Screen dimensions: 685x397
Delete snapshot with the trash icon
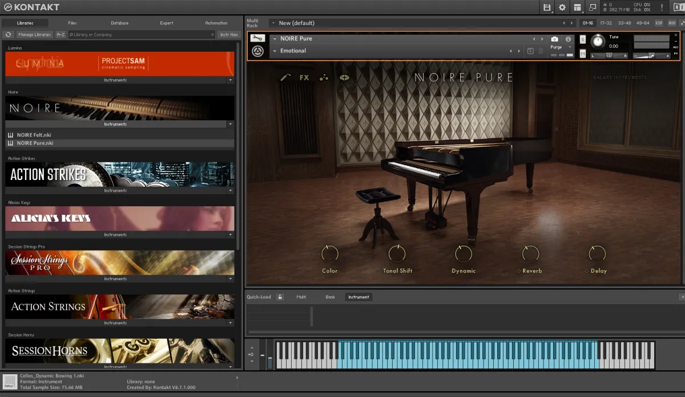[x=541, y=51]
